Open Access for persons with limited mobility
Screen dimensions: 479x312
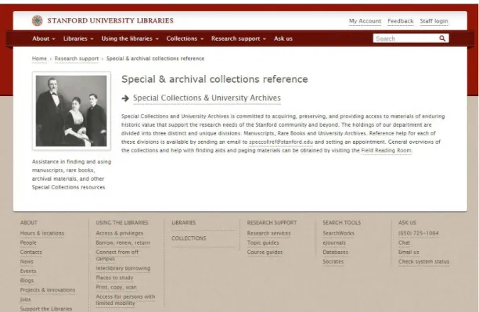[125, 299]
